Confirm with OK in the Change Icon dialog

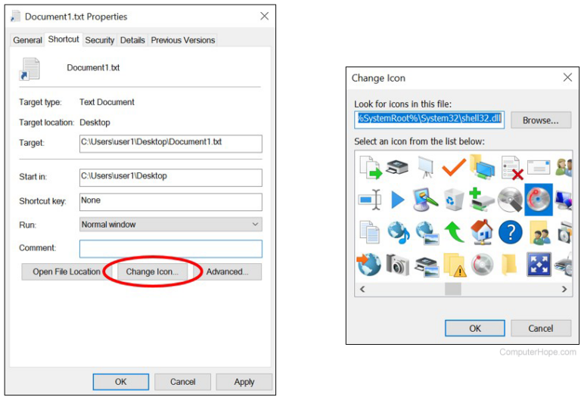[x=475, y=328]
